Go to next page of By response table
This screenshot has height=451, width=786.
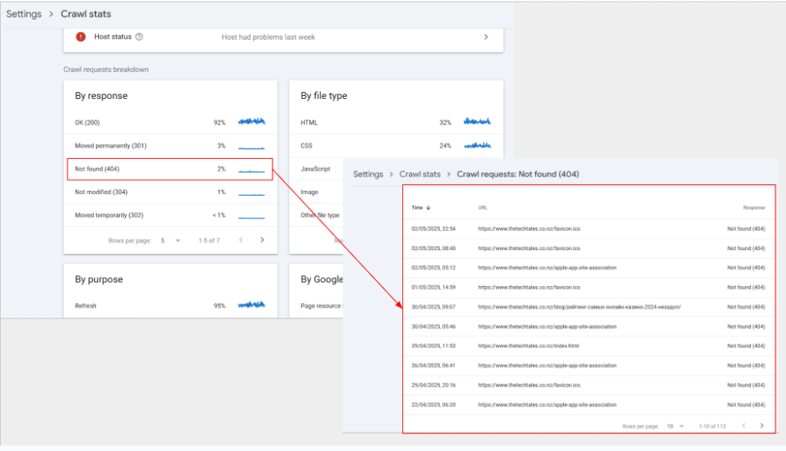pyautogui.click(x=263, y=240)
